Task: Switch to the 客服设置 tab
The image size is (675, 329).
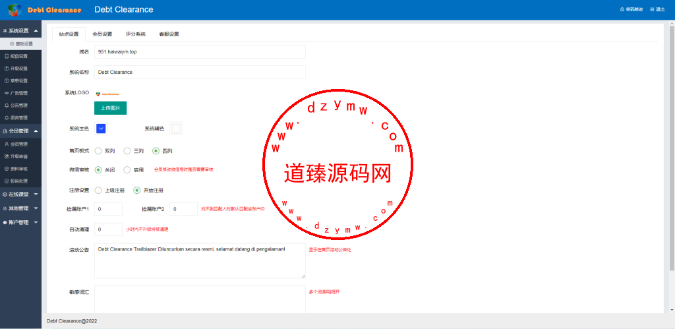Action: 169,34
